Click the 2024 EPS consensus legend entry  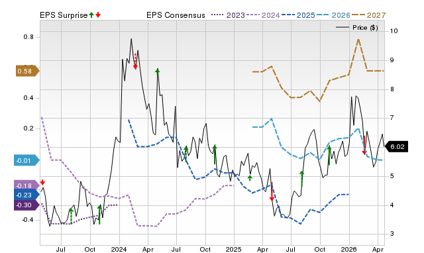[263, 15]
